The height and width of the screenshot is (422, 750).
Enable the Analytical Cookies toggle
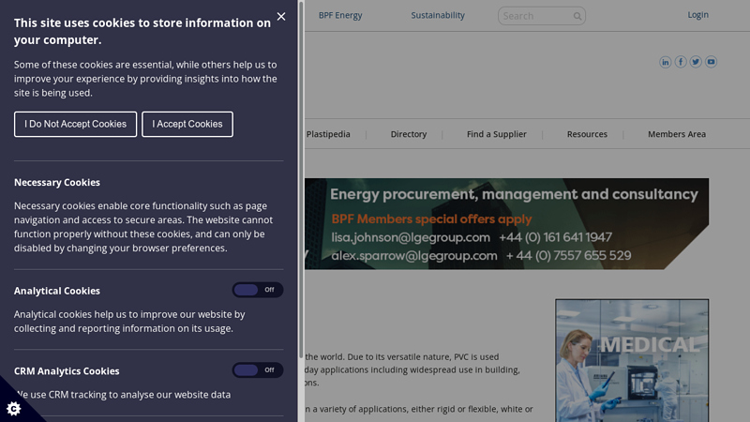tap(257, 290)
